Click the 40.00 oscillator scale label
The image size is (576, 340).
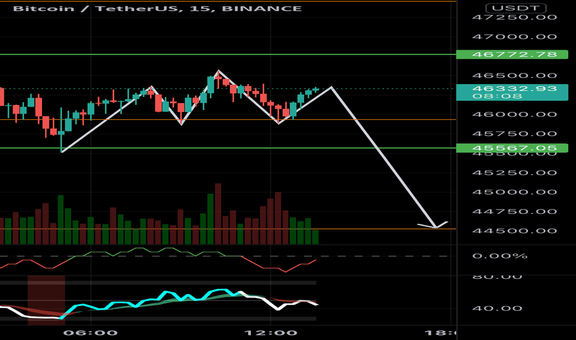497,308
